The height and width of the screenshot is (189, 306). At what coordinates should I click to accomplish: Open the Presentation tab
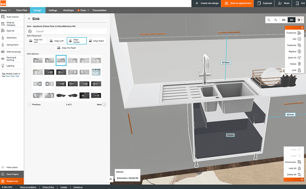point(99,10)
